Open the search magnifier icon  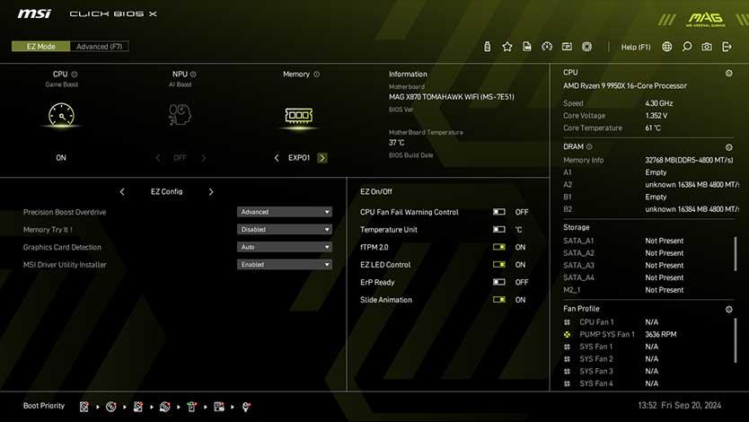(x=687, y=47)
